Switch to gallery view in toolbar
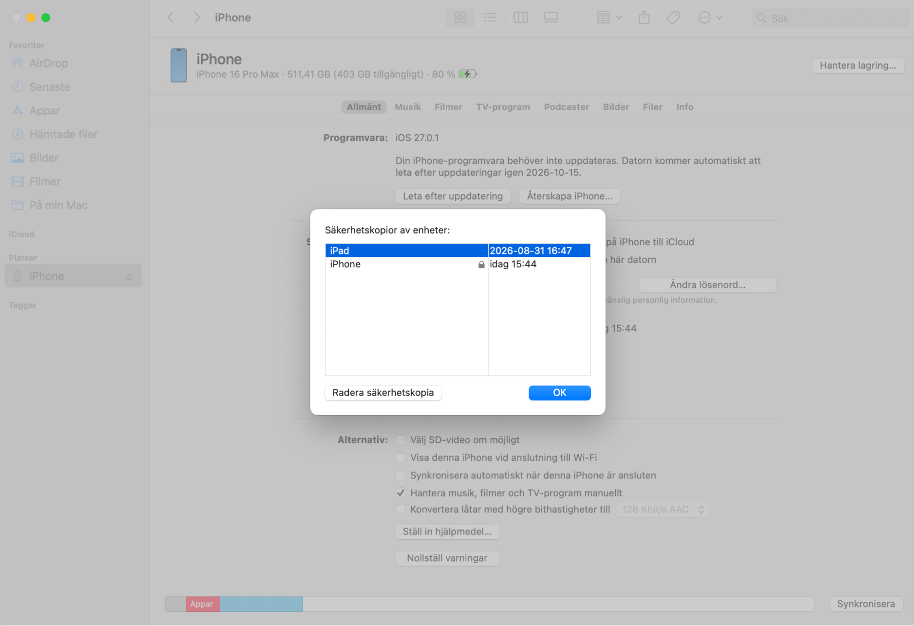Screen dimensions: 914x626 click(551, 18)
